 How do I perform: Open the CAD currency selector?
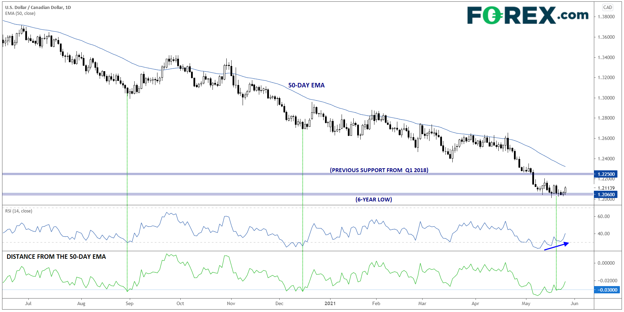click(607, 7)
